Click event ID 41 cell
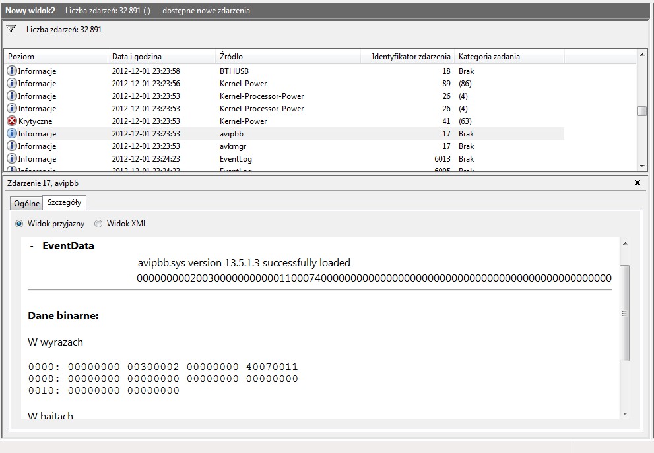The image size is (654, 453). (x=446, y=121)
